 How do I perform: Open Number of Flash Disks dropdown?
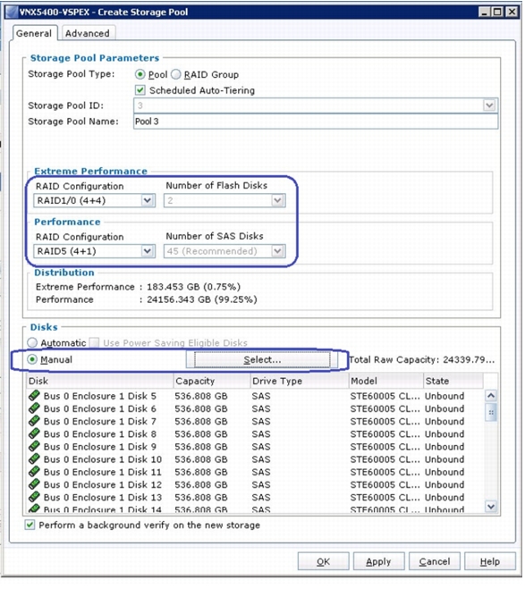tap(278, 200)
